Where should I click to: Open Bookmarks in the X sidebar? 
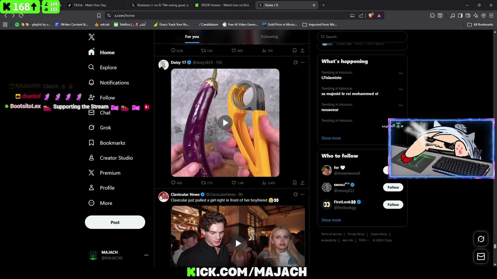(106, 143)
